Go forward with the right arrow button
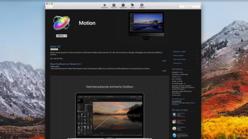The height and width of the screenshot is (139, 248). click(51, 7)
